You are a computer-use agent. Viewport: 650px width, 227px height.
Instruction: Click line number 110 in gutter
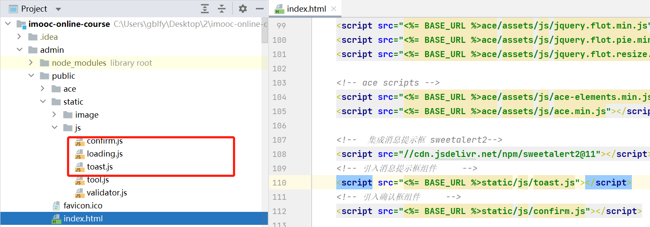pos(279,182)
